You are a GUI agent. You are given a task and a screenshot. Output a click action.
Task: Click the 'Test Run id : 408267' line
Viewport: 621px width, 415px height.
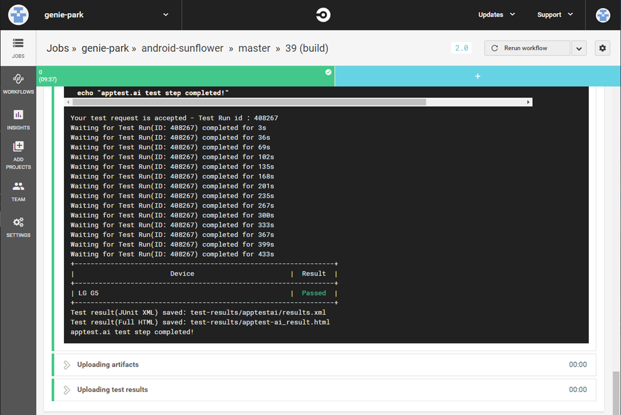[x=174, y=118]
